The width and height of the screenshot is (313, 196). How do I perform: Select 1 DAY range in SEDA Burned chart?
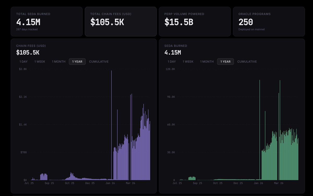point(172,62)
